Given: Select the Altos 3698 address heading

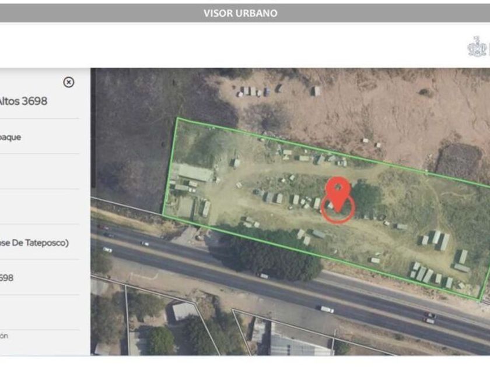Looking at the screenshot, I should click(23, 101).
